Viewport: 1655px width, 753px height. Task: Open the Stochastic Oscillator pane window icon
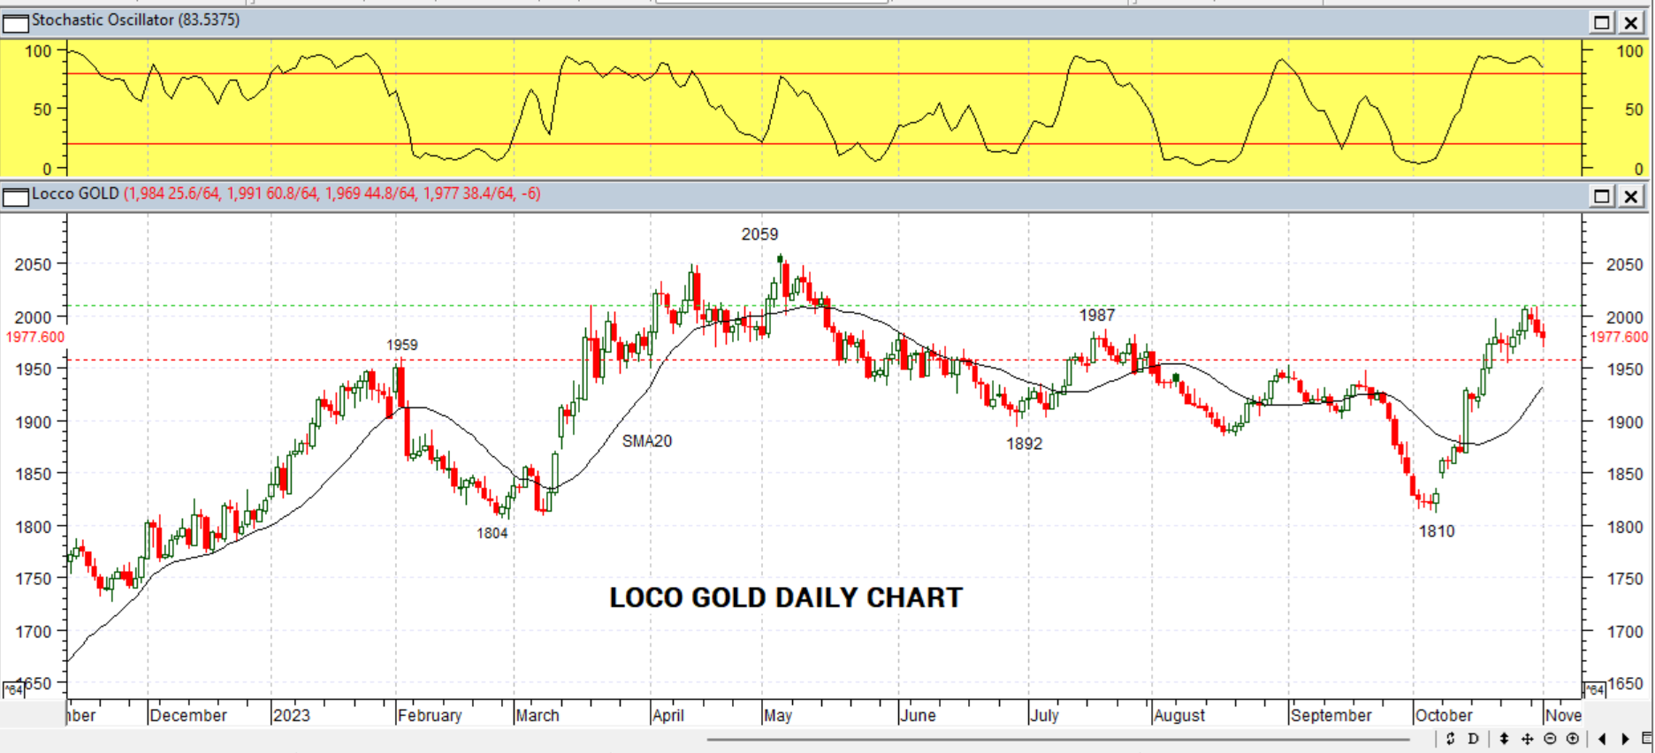point(16,22)
